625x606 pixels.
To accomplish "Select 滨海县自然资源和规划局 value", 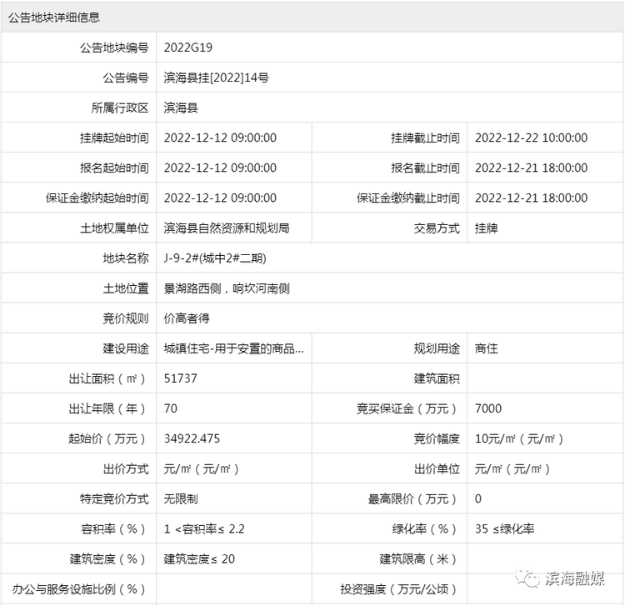I will 227,228.
